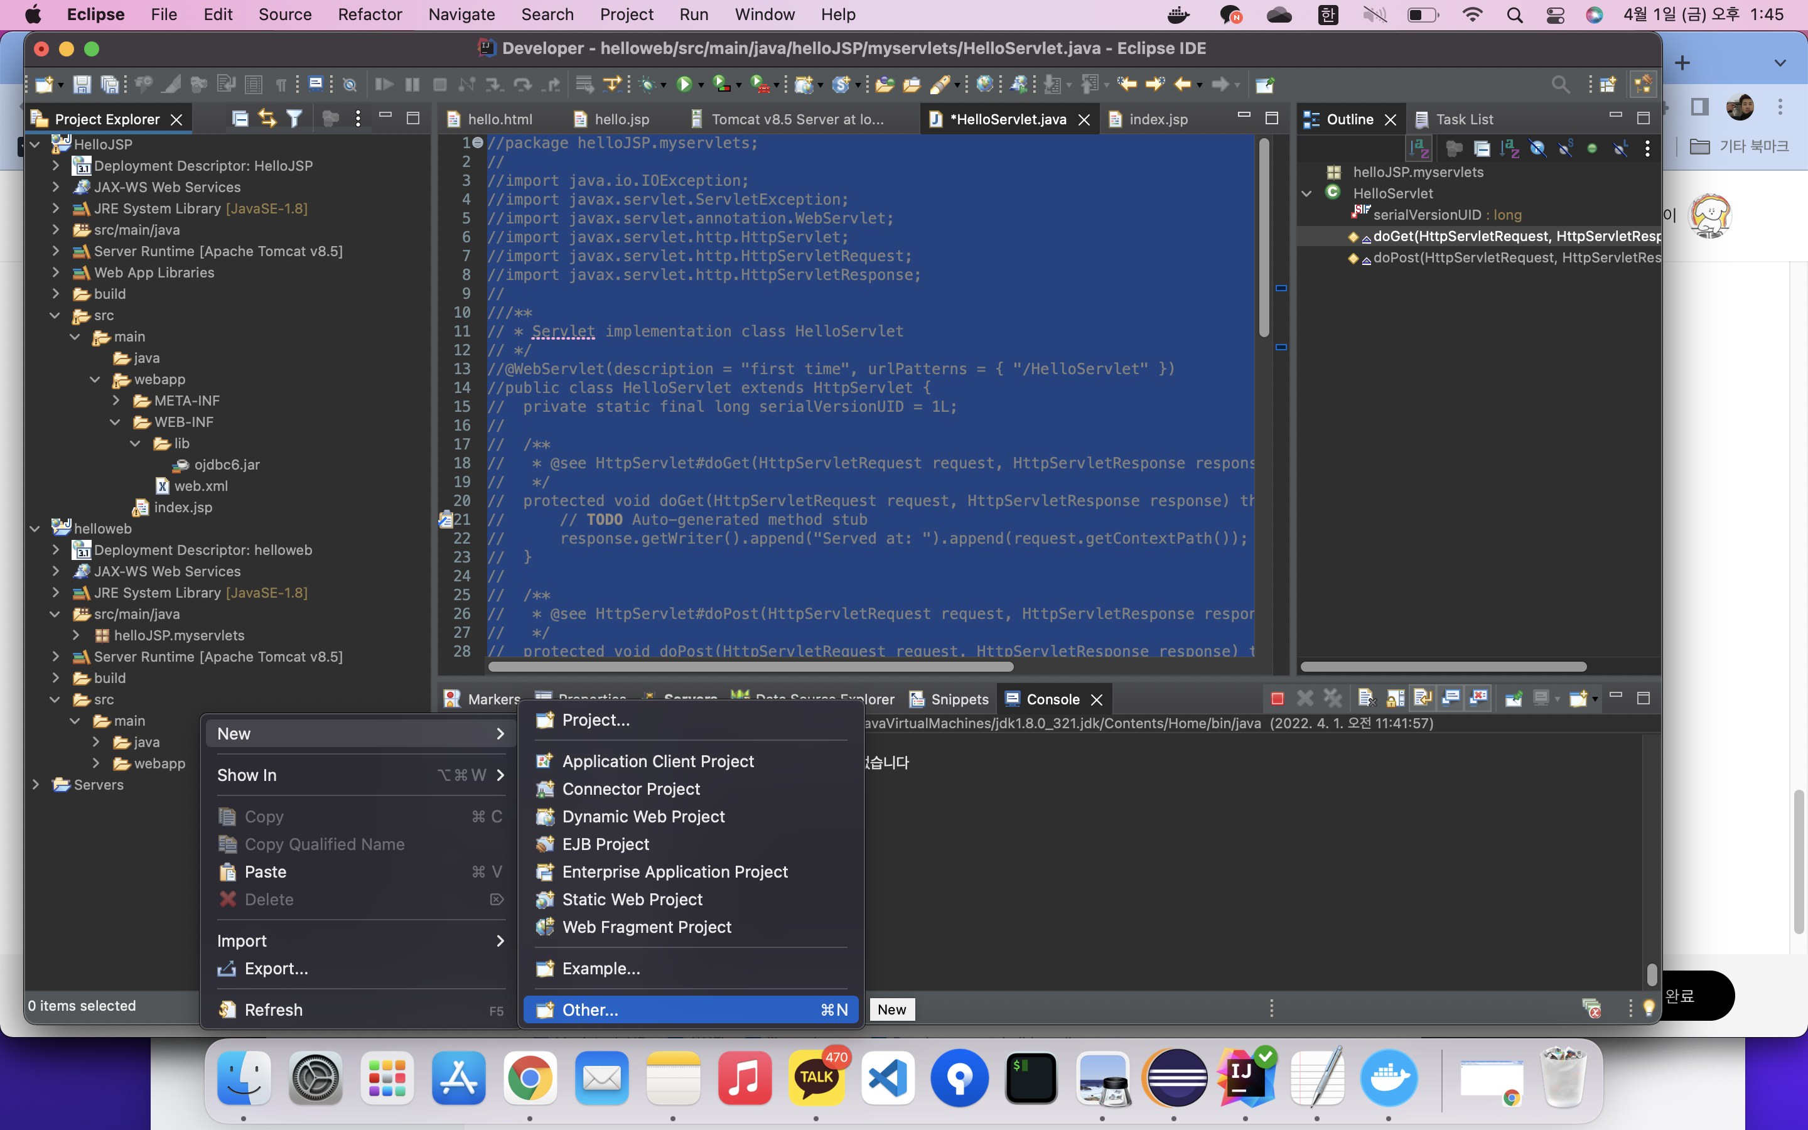Click the Project Explorer filter funnel icon
Viewport: 1808px width, 1130px height.
tap(294, 119)
